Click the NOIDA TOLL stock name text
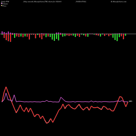This screenshot has width=136, height=136. (81, 2)
